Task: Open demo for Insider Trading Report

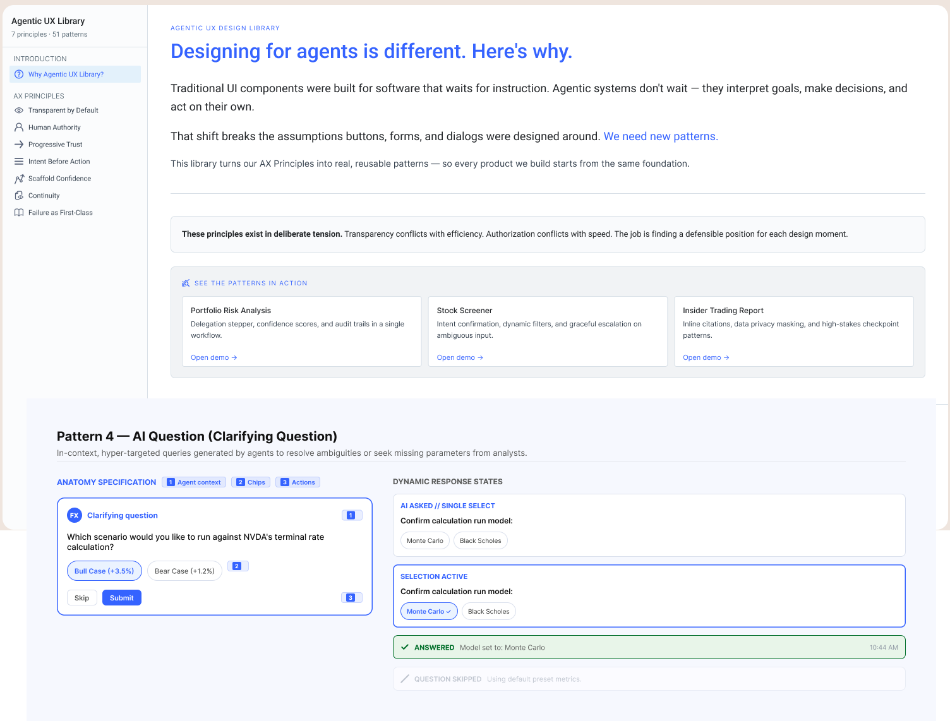Action: 706,357
